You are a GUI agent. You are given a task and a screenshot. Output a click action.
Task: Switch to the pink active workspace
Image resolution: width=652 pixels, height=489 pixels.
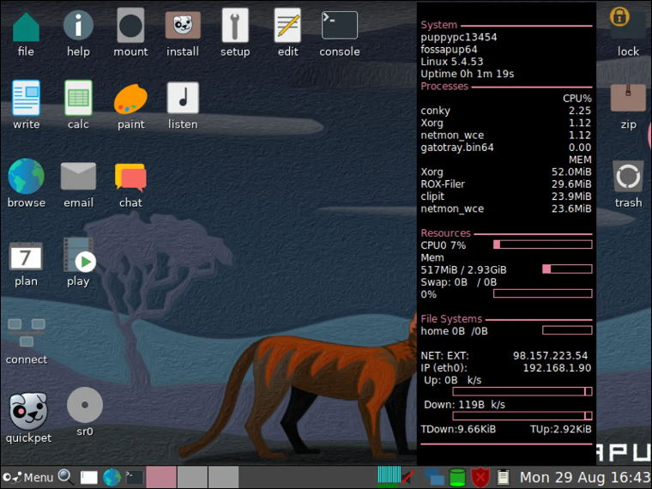click(161, 477)
